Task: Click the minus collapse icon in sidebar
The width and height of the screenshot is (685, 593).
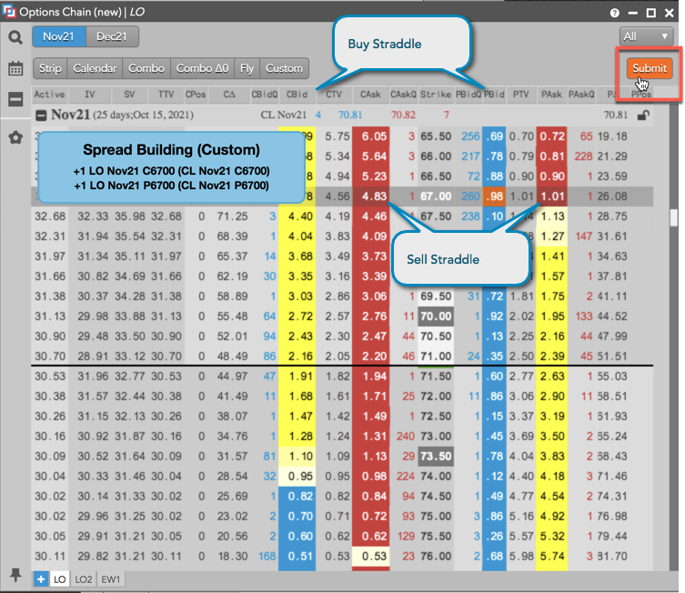Action: (15, 99)
